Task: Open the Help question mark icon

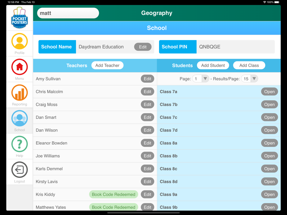Action: pyautogui.click(x=20, y=144)
